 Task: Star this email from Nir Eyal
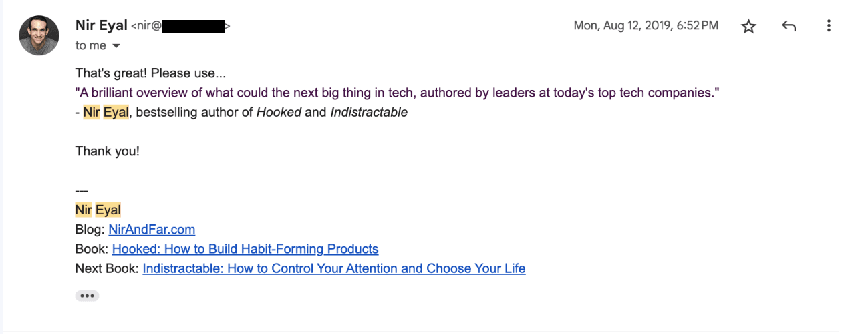pyautogui.click(x=748, y=27)
